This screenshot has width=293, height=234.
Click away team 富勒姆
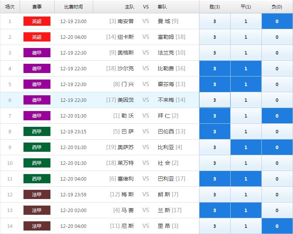pos(166,37)
